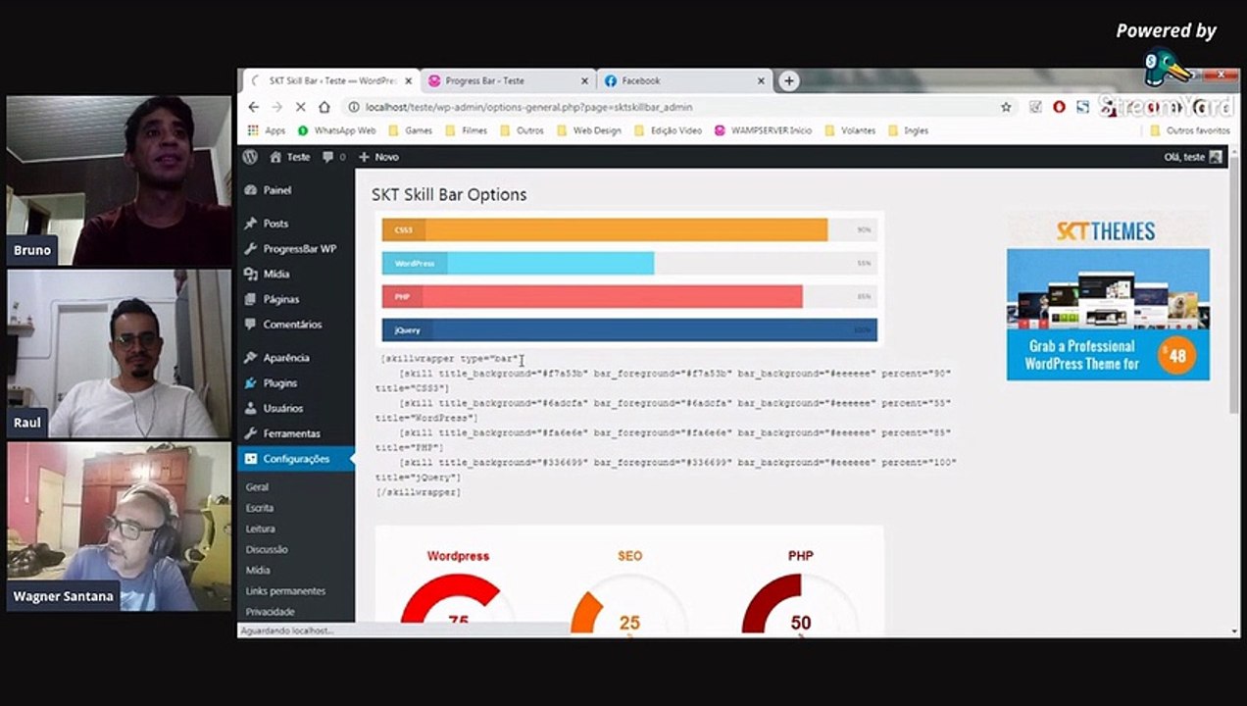
Task: Open the Links permanentes submenu
Action: click(285, 591)
